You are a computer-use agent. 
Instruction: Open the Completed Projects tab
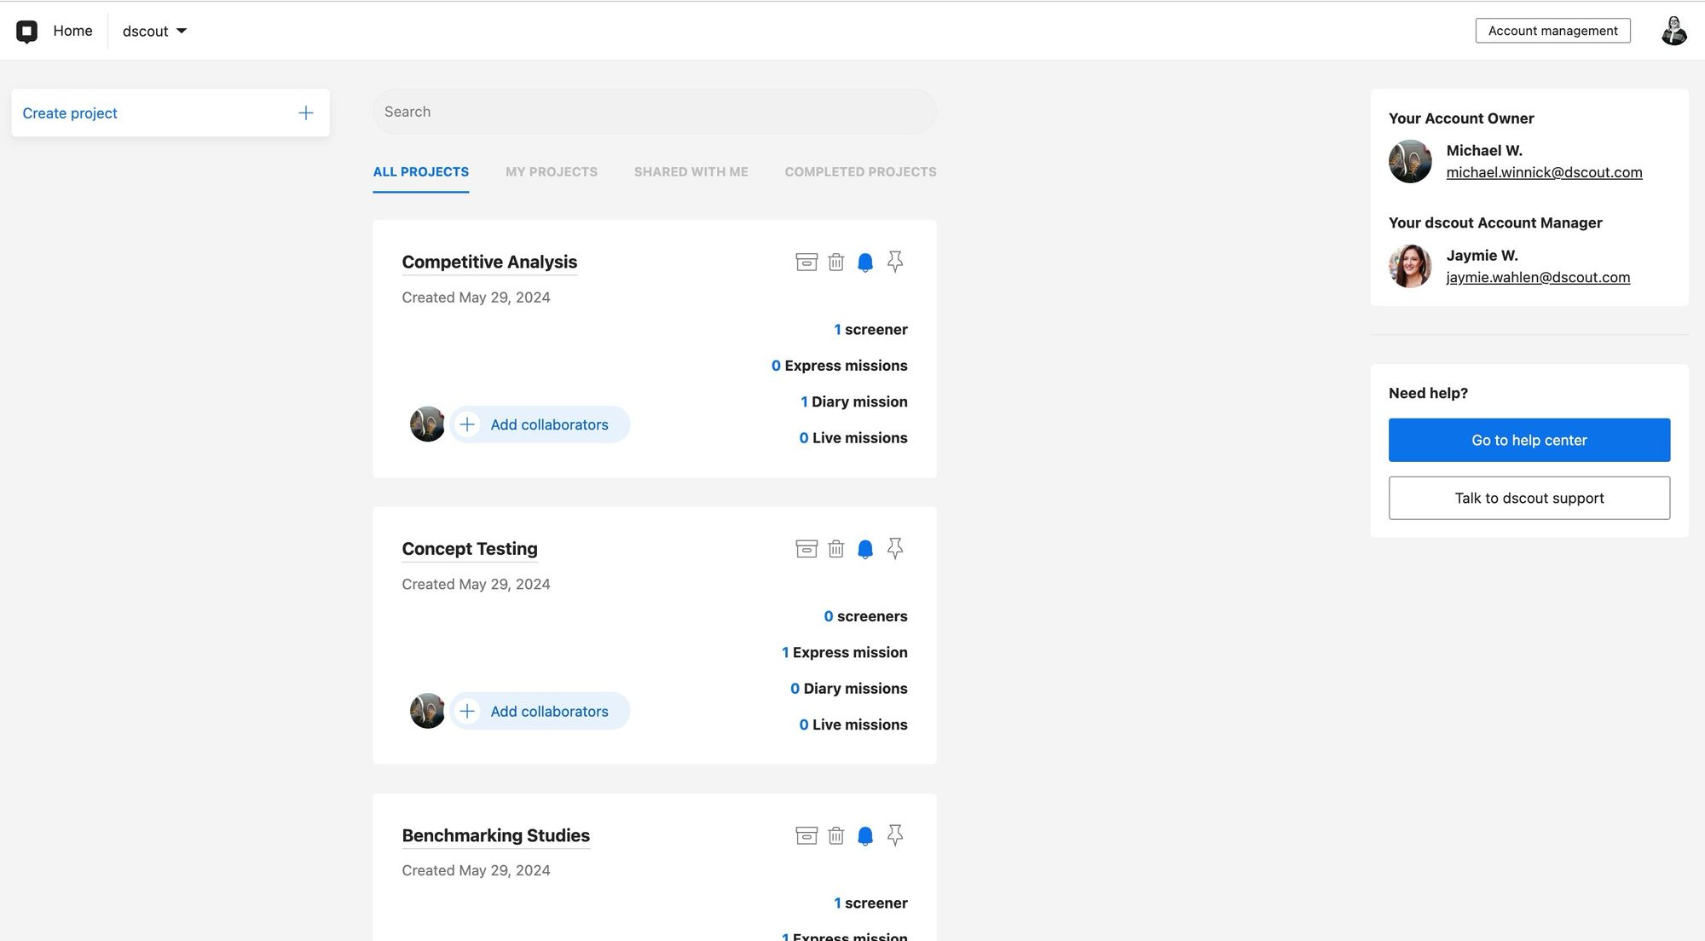tap(860, 171)
